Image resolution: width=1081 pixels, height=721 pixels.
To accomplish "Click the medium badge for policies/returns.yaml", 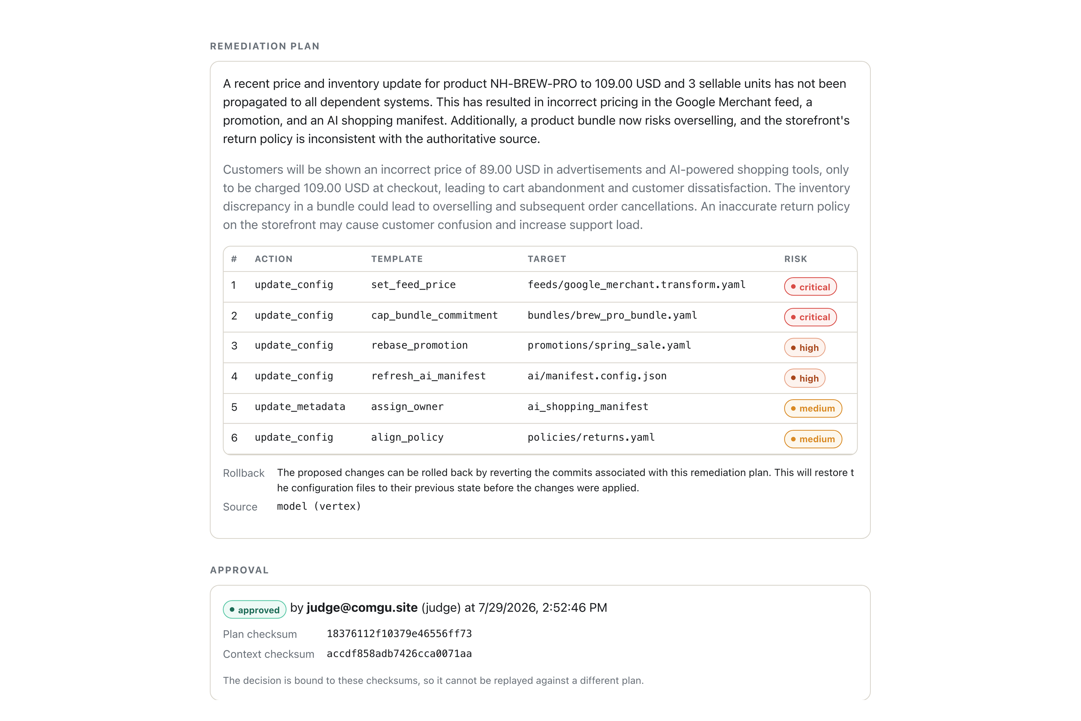I will click(x=813, y=439).
